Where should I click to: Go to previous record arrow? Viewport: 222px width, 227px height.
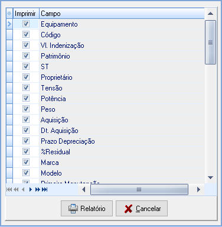click(23, 190)
